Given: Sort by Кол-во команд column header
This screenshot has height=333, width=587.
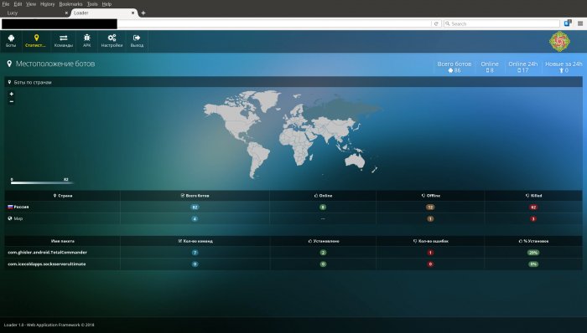Looking at the screenshot, I should (x=195, y=241).
